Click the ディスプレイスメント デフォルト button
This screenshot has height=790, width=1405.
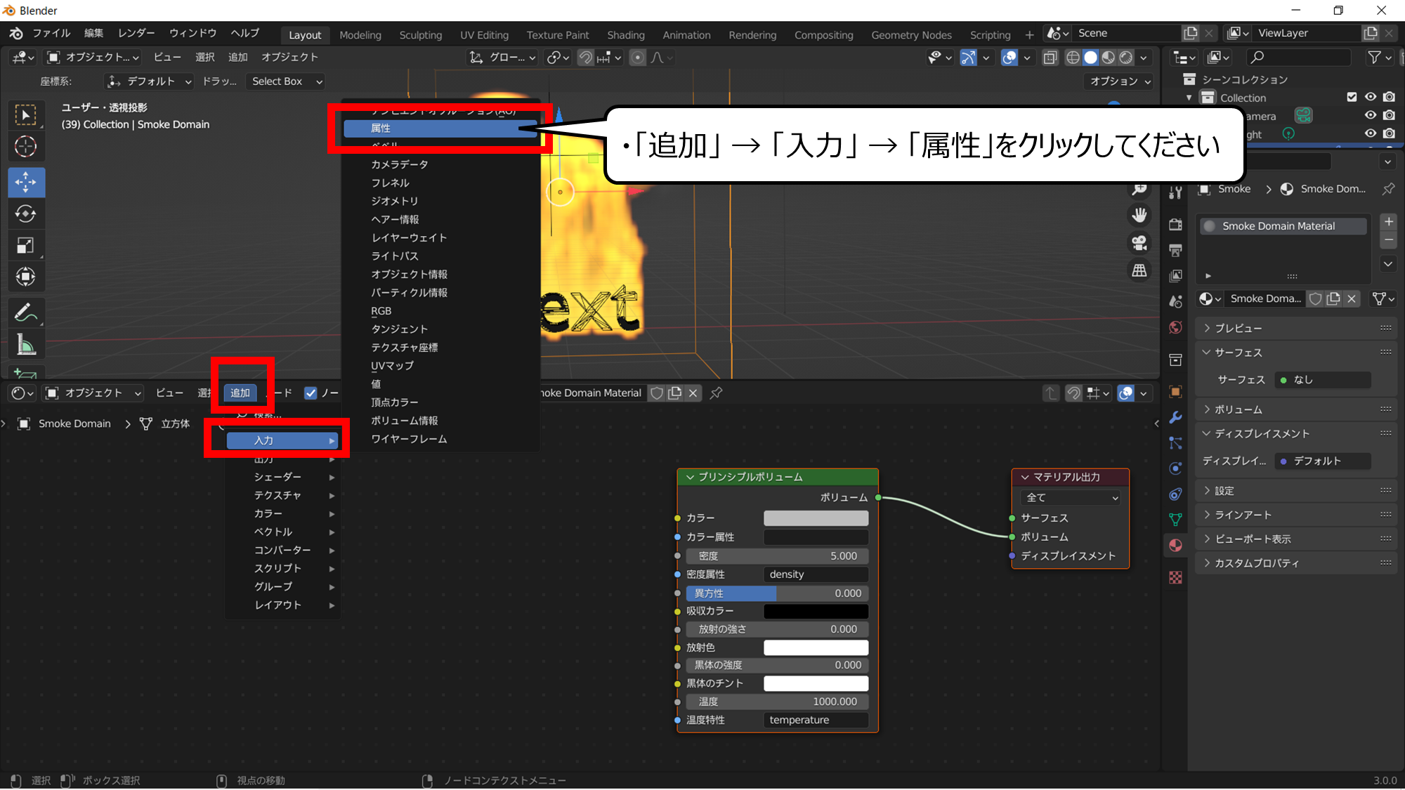[1323, 461]
